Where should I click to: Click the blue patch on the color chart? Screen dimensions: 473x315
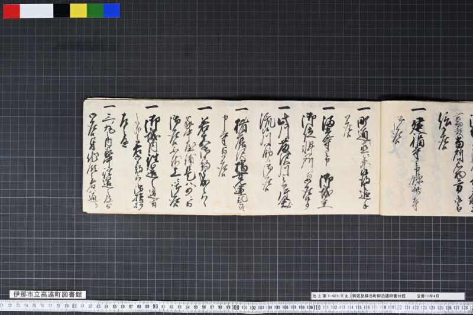click(x=112, y=11)
